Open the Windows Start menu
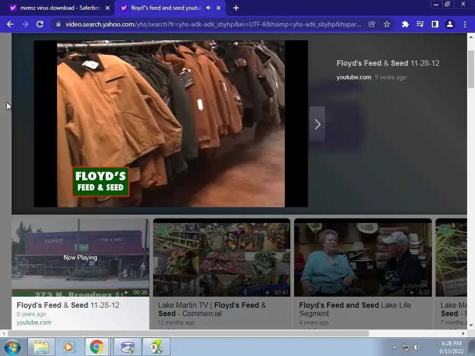475x356 pixels. pyautogui.click(x=13, y=347)
